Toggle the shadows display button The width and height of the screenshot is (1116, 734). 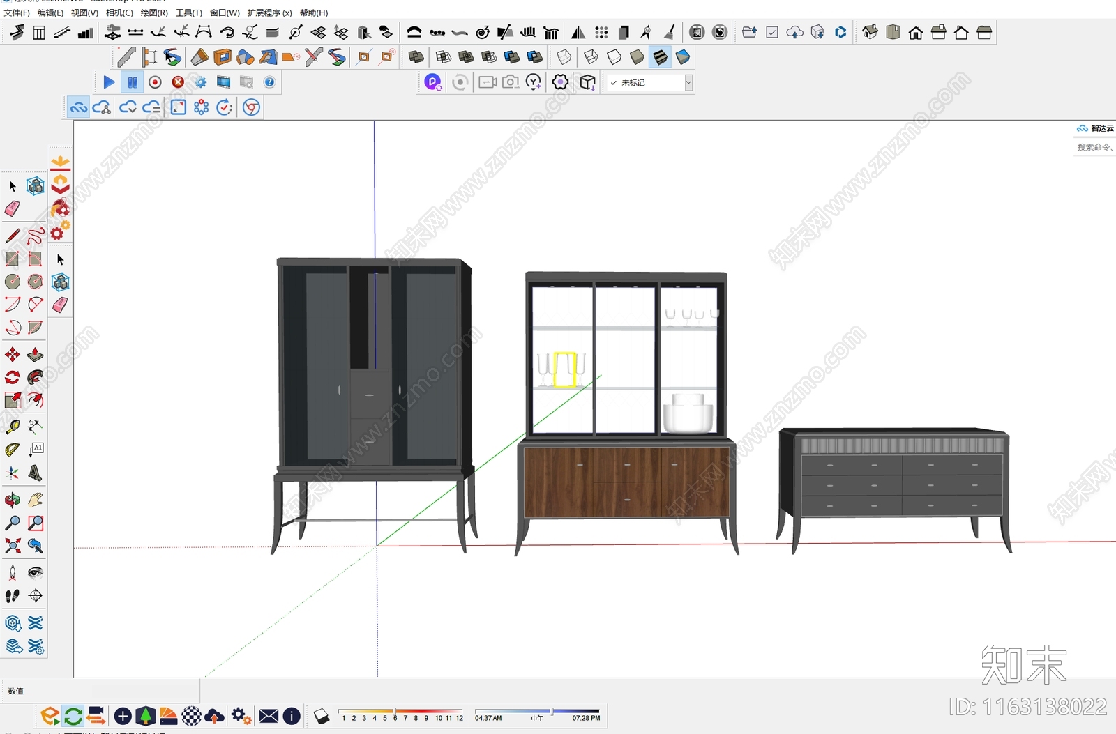(321, 715)
